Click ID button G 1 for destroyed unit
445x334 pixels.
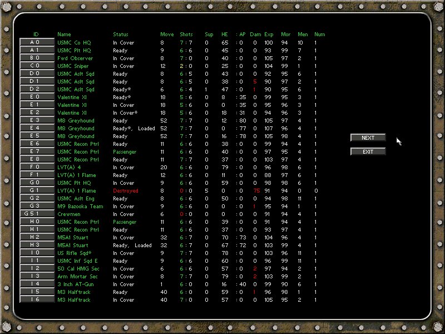click(37, 191)
